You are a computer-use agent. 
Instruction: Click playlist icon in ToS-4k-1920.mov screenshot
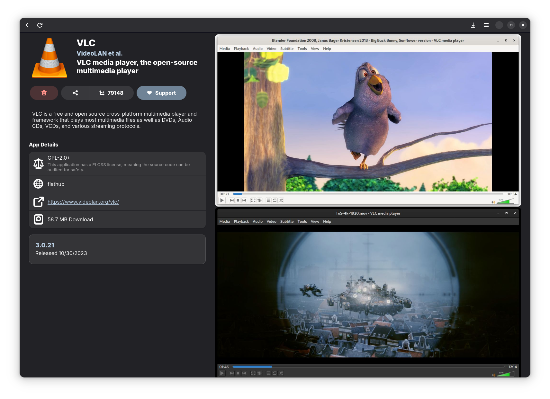click(x=269, y=373)
